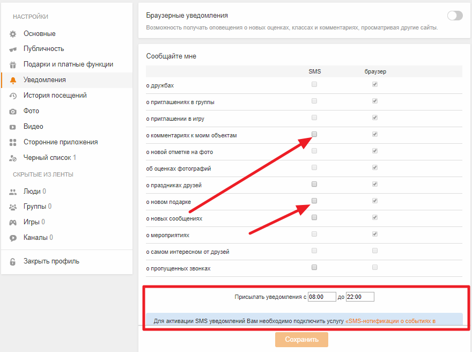Image resolution: width=472 pixels, height=352 pixels.
Task: Click the 08:00 start time field
Action: pyautogui.click(x=321, y=297)
